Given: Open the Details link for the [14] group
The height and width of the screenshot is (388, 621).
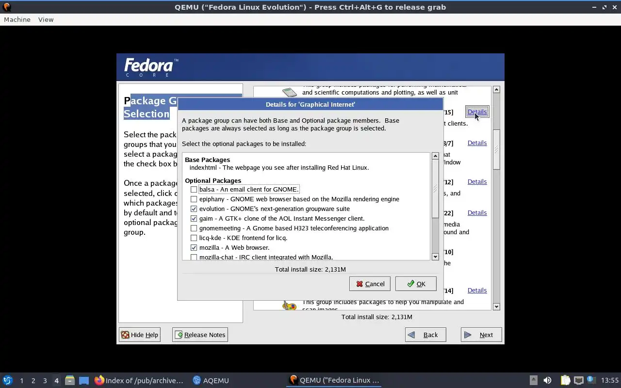Looking at the screenshot, I should click(477, 290).
